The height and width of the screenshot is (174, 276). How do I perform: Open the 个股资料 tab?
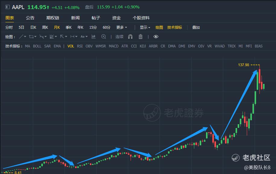[141, 18]
